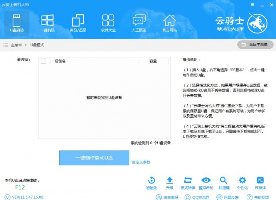Click the 本机U盘启动快捷键 label
Viewport: 276px width, 200px height.
(22, 180)
